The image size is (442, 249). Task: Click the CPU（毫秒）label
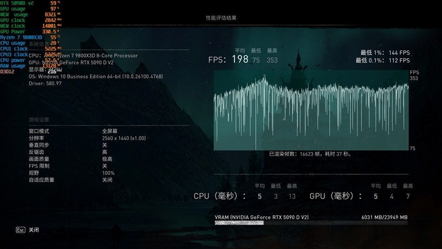tap(219, 196)
